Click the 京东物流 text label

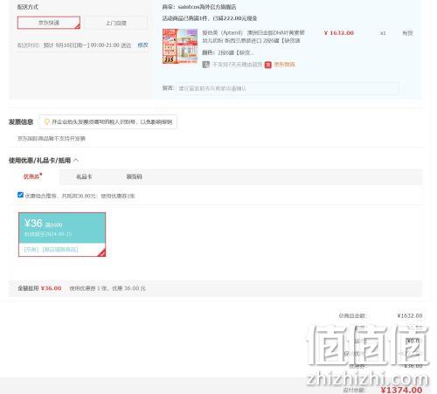click(x=284, y=65)
